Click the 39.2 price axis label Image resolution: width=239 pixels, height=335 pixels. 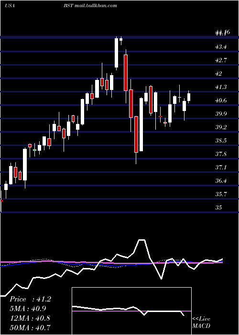point(221,127)
